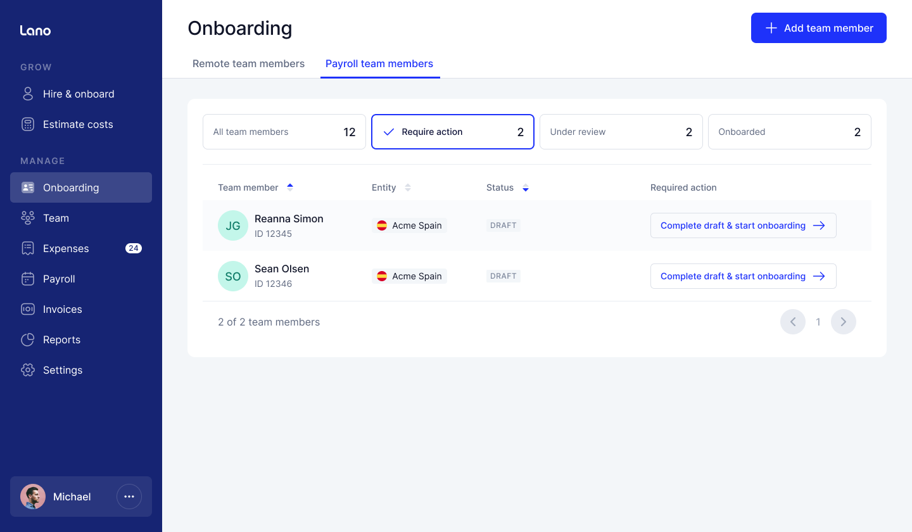The image size is (912, 532).
Task: Select the Invoices icon in the sidebar
Action: [x=28, y=309]
